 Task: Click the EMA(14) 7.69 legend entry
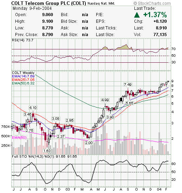(x=23, y=76)
